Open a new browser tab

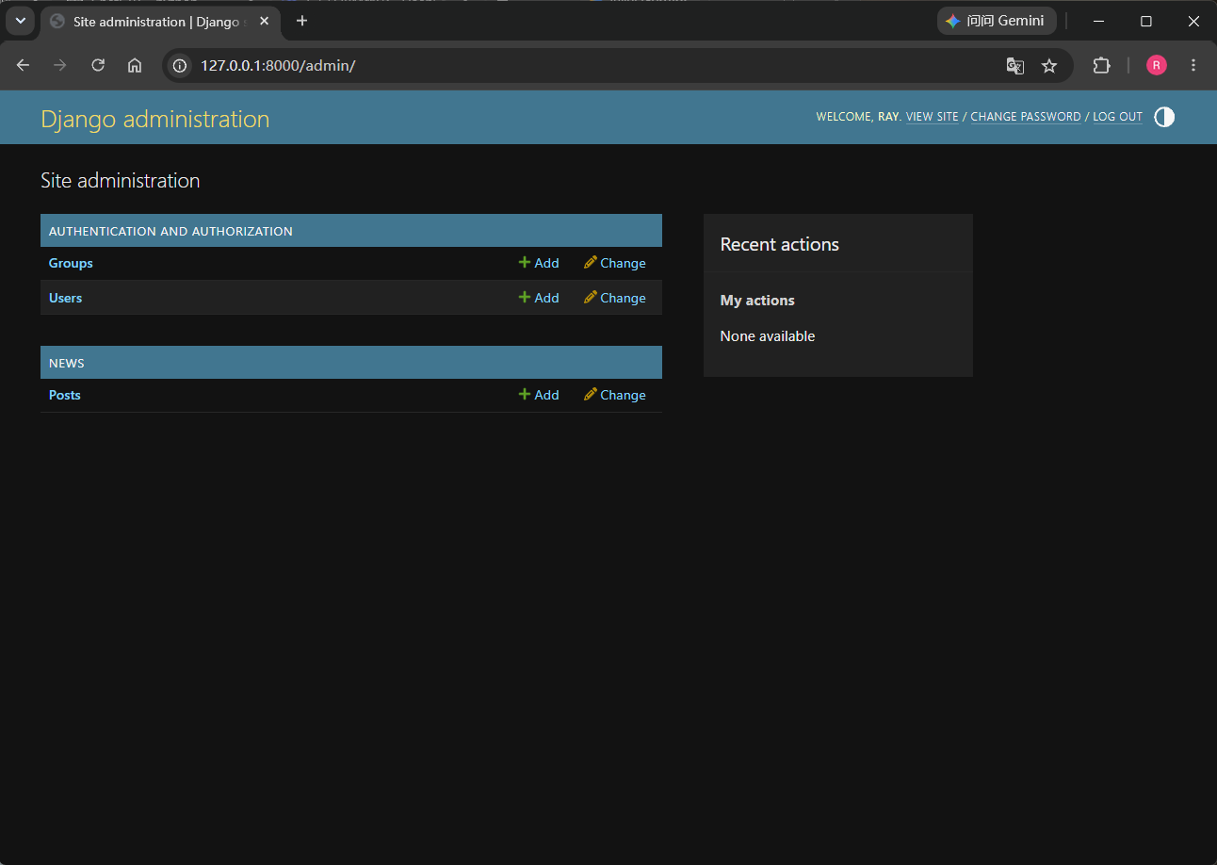(x=301, y=21)
